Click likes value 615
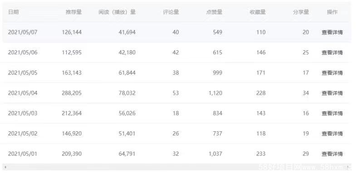Screen dimensions: 363x173 [x=218, y=53]
